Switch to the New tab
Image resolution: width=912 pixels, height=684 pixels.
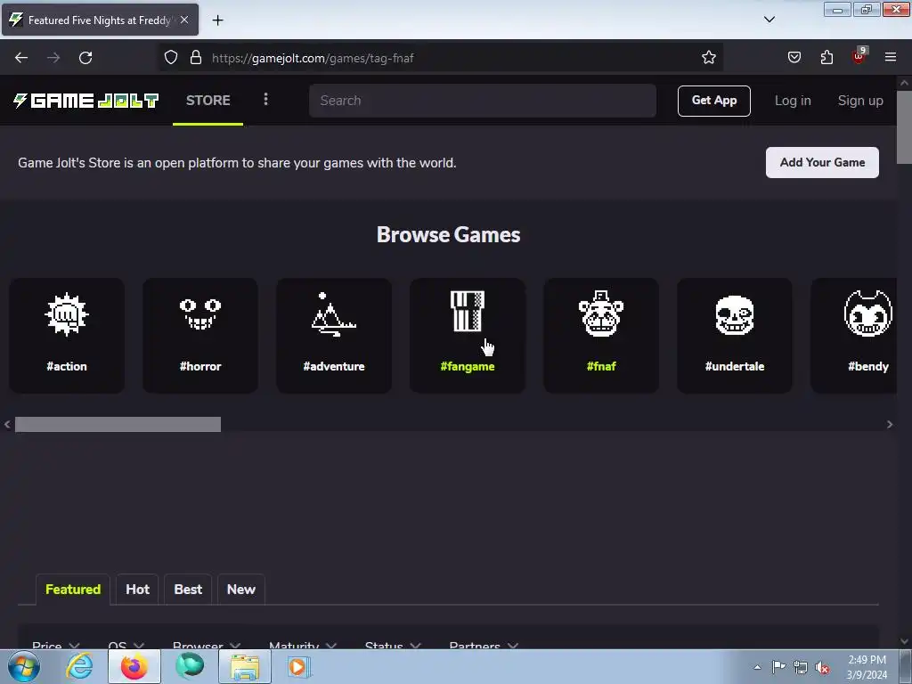(240, 590)
